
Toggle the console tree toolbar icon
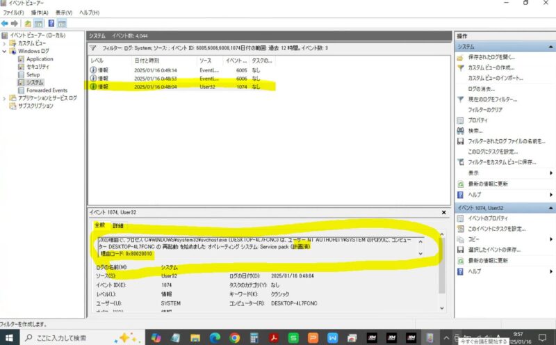point(39,24)
